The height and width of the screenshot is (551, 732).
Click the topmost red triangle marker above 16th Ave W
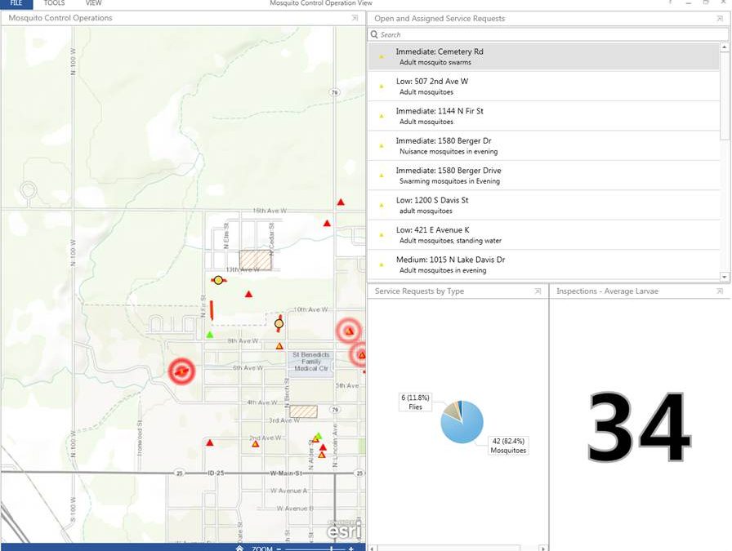tap(341, 202)
